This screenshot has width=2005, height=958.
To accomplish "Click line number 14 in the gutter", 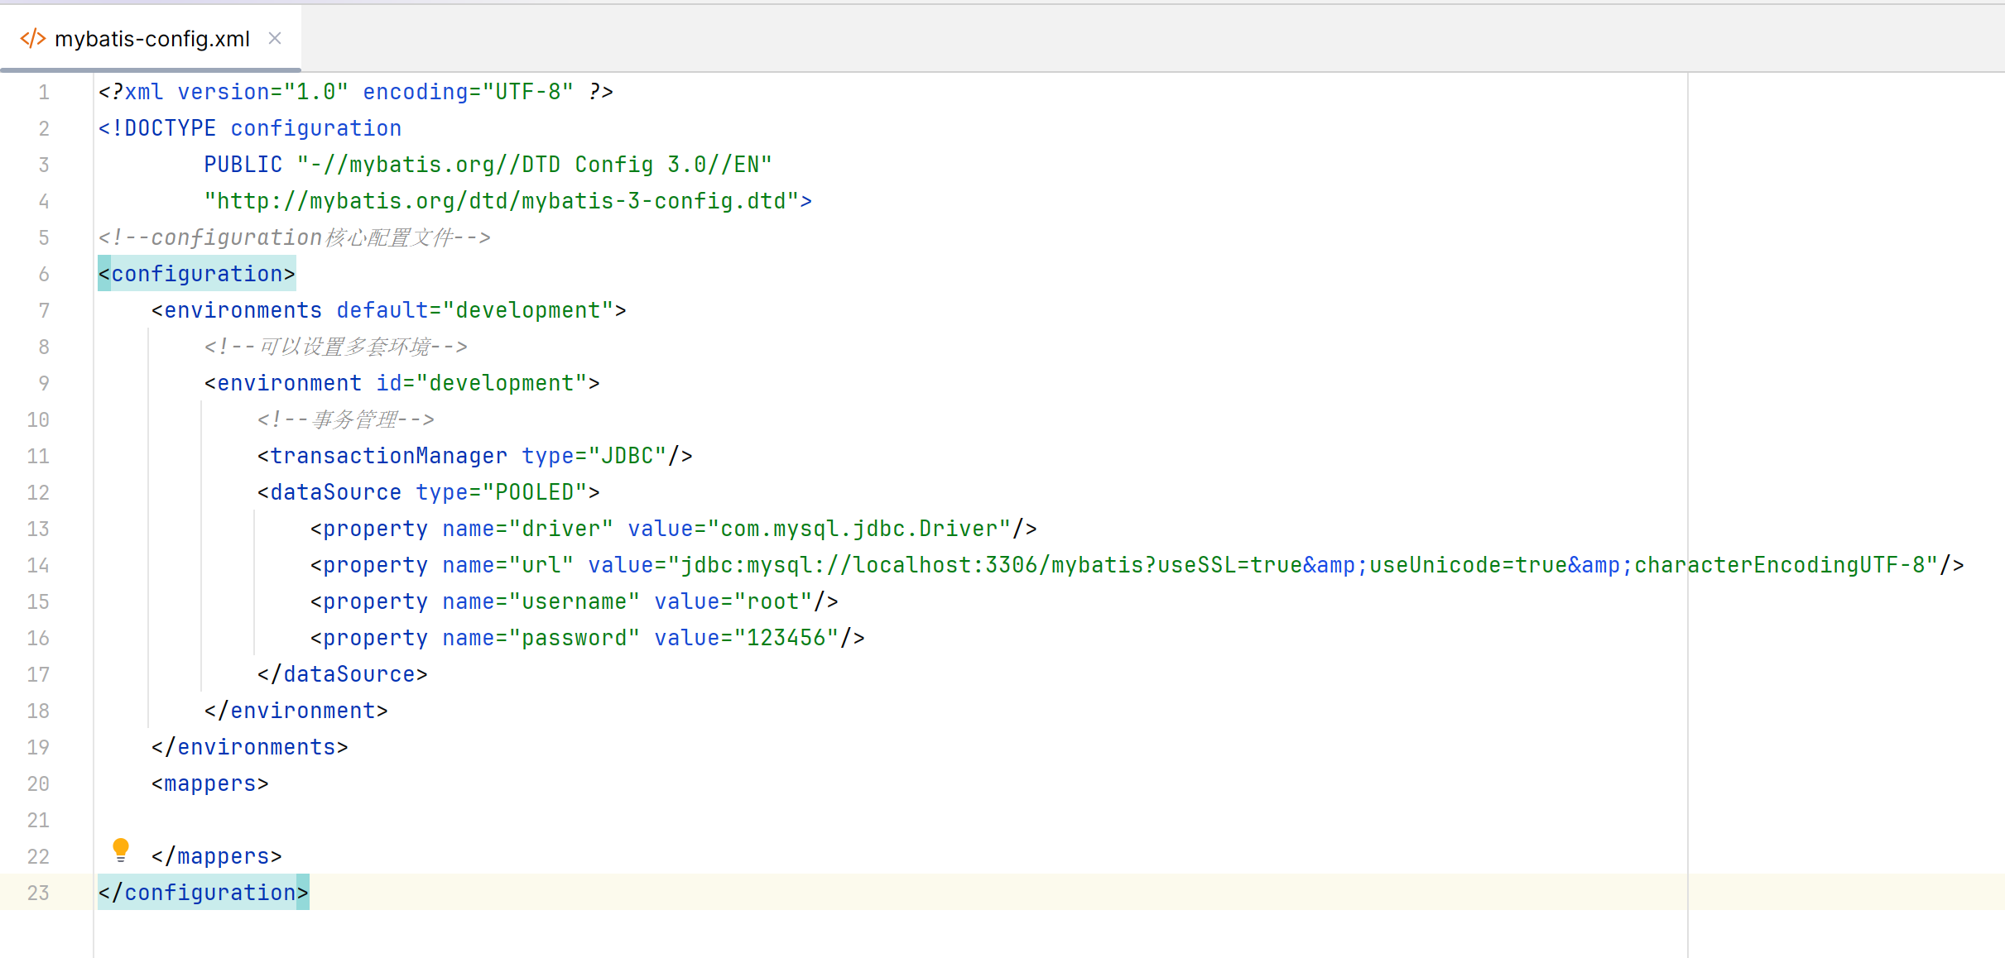I will tap(38, 565).
